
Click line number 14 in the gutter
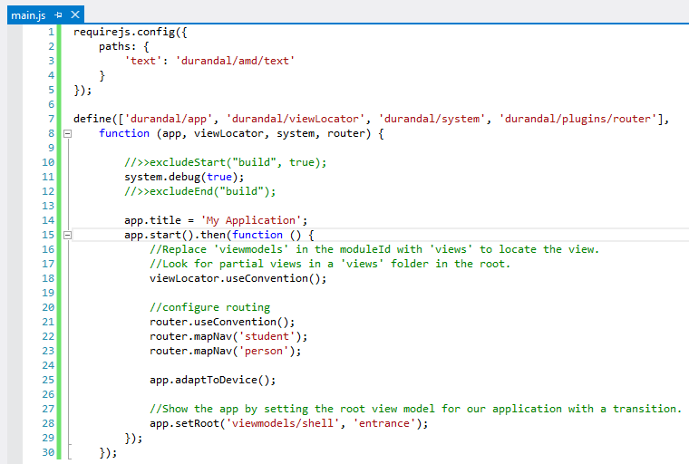tap(48, 220)
